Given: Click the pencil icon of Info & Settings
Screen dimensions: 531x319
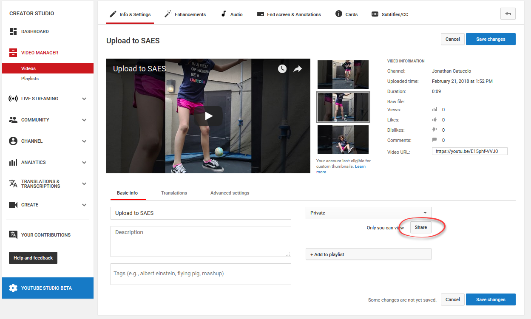Looking at the screenshot, I should point(113,14).
